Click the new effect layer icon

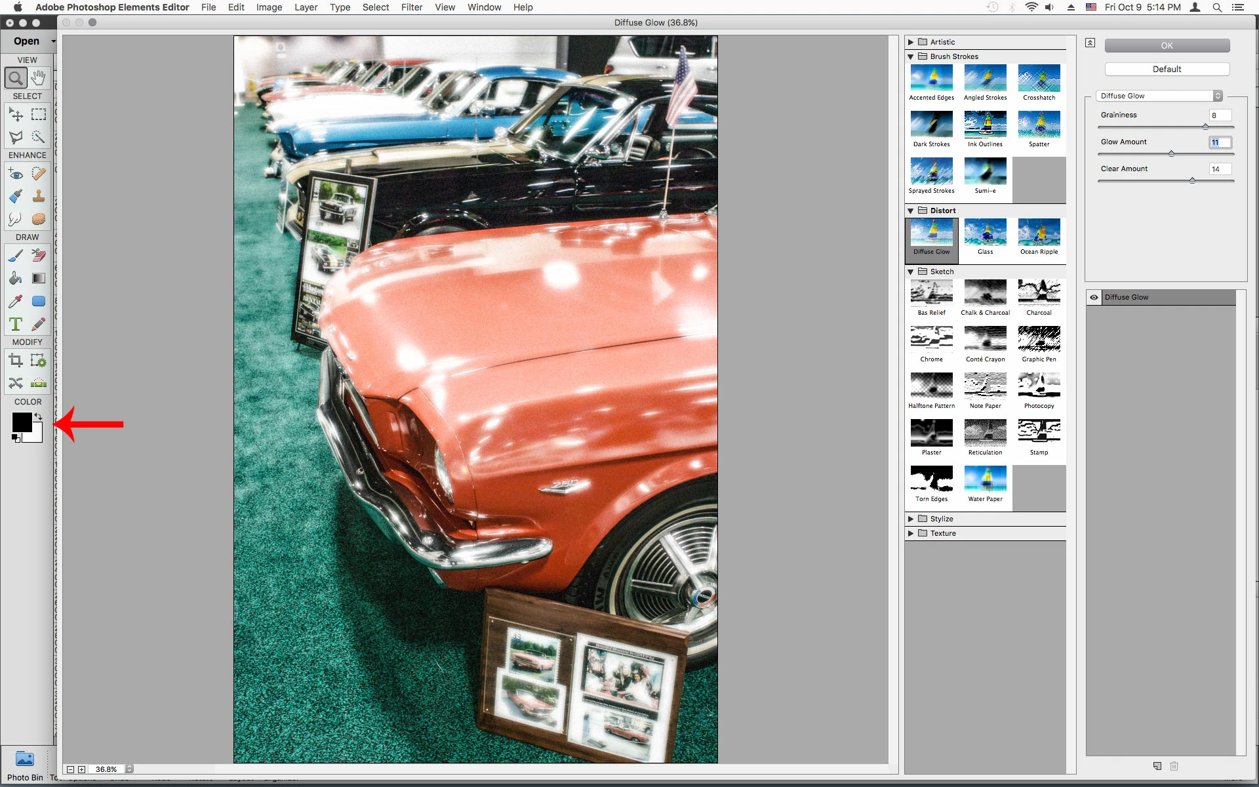click(x=1157, y=766)
